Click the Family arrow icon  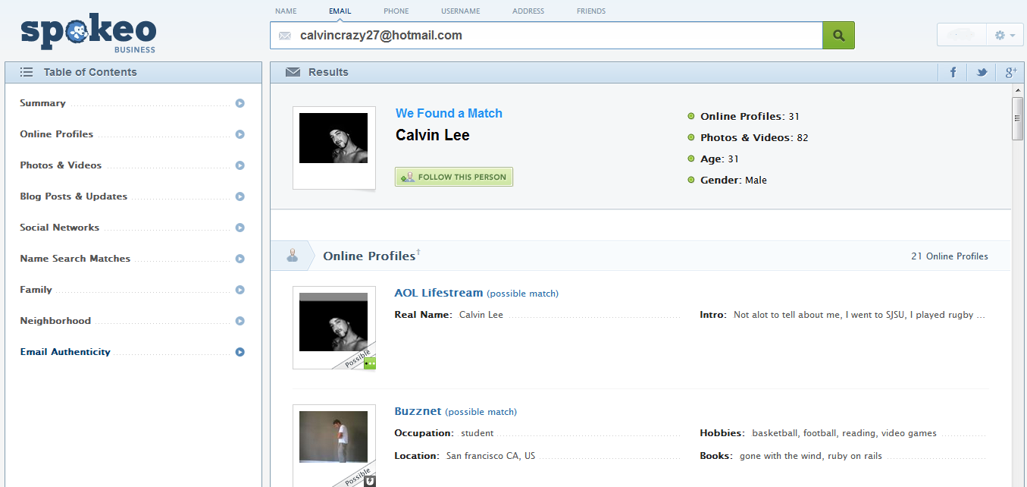[240, 290]
